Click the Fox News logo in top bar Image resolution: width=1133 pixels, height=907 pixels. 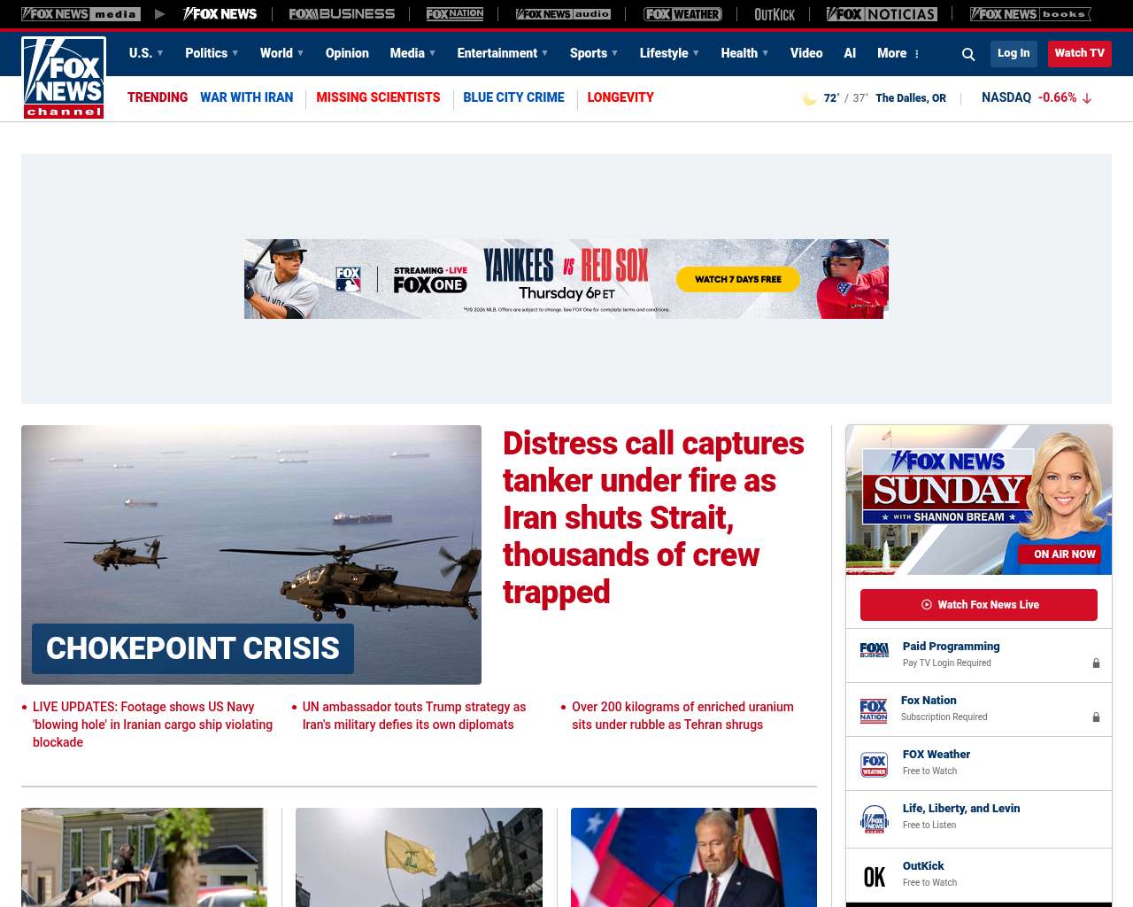pyautogui.click(x=220, y=14)
